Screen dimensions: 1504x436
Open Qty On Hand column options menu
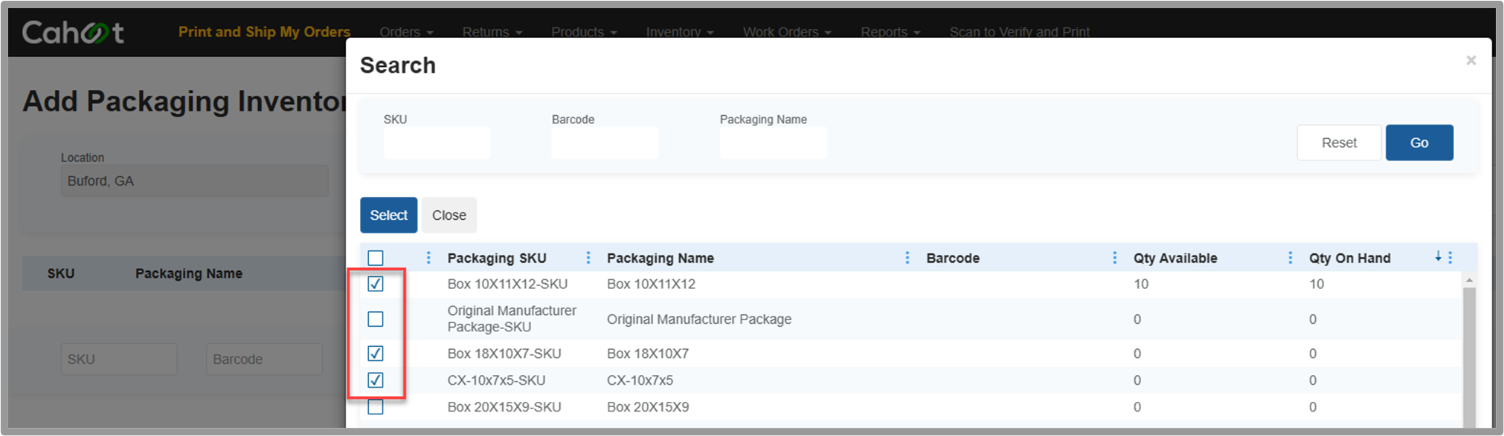pos(1450,258)
